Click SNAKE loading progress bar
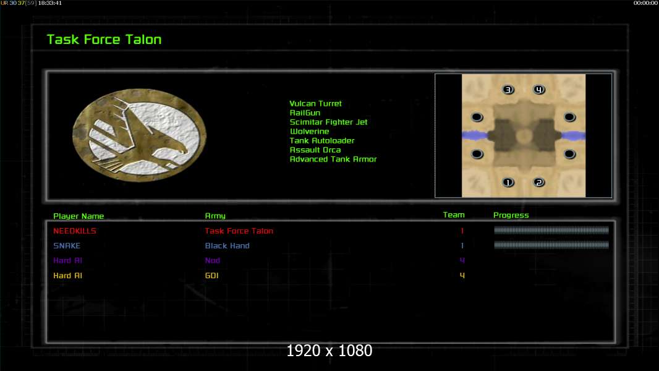The width and height of the screenshot is (659, 371). pyautogui.click(x=551, y=245)
